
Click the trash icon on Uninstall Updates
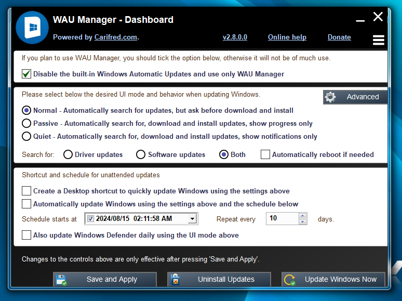[x=176, y=280]
